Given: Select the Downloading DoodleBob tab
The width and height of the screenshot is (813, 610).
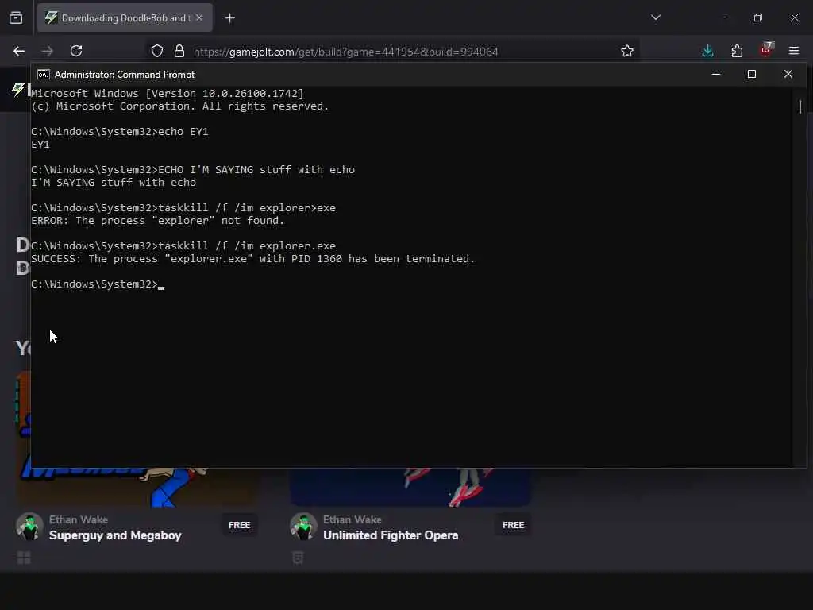Looking at the screenshot, I should click(125, 17).
